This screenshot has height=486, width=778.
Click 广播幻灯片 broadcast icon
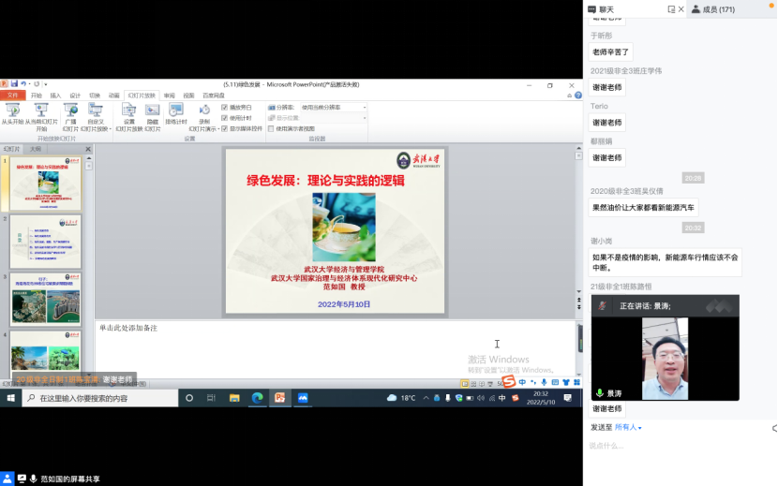[69, 110]
